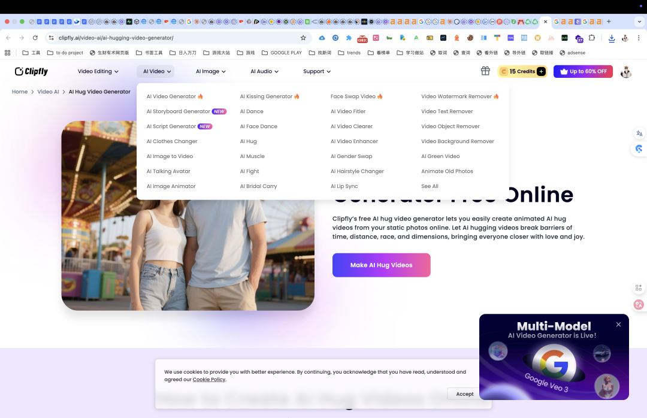Select Video Background Remover
This screenshot has height=418, width=647.
pos(458,141)
